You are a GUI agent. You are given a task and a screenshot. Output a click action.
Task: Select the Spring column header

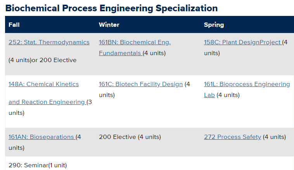point(214,25)
